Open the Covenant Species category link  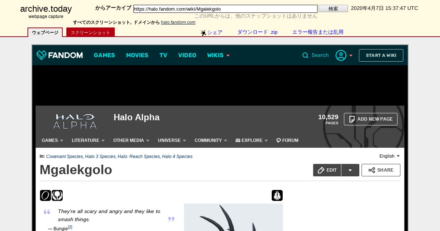[x=65, y=157]
